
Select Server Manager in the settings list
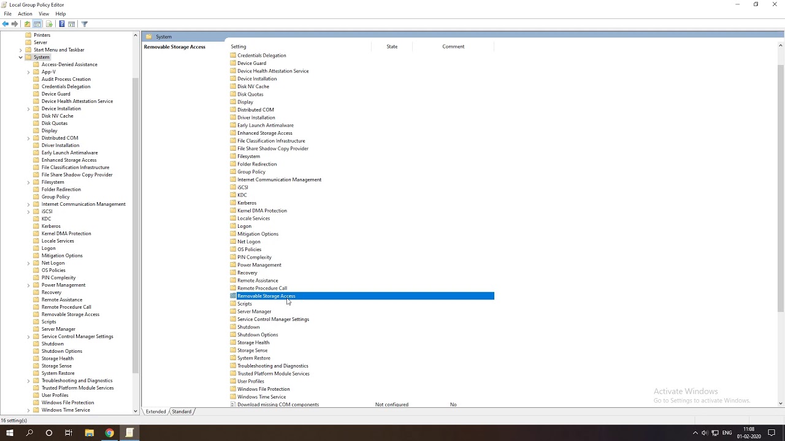pyautogui.click(x=255, y=311)
